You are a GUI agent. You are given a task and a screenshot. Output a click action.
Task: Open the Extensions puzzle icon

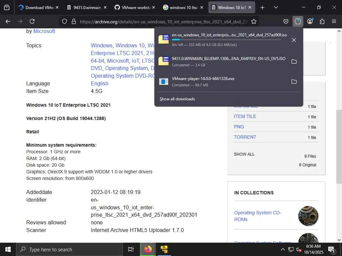coord(322,21)
